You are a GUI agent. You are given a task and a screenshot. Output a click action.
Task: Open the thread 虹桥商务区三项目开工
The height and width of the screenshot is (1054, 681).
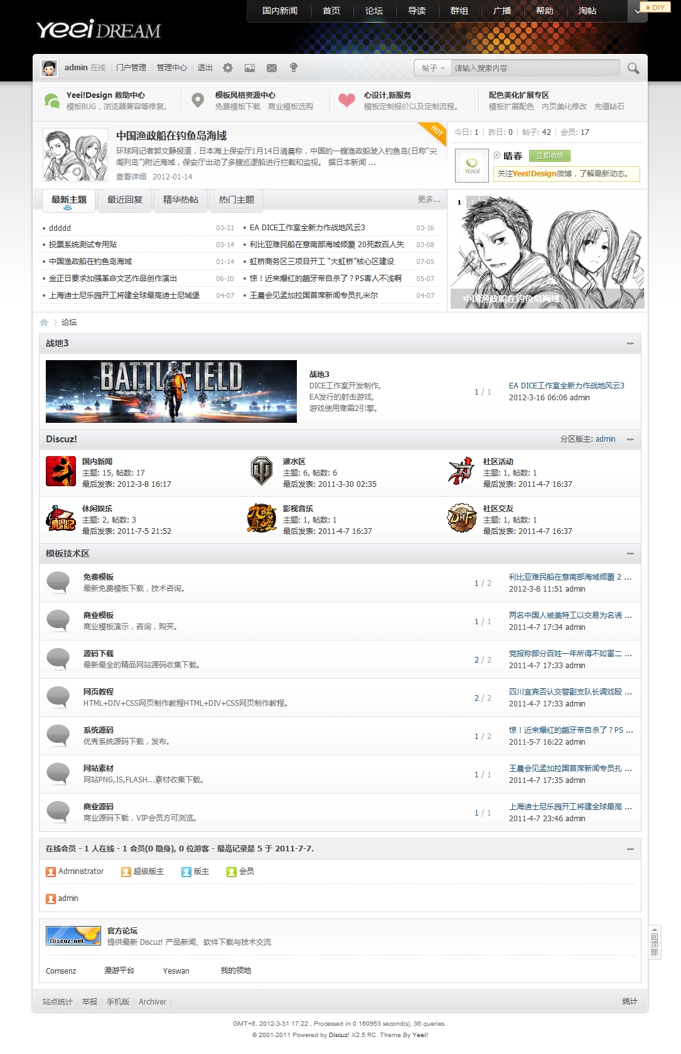pyautogui.click(x=322, y=262)
